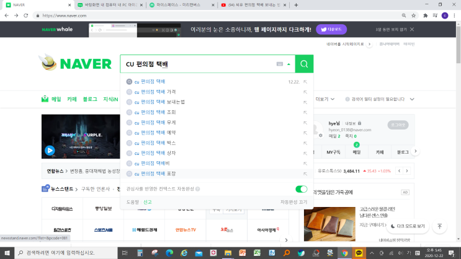Click the green Naver search magnifier button

(304, 64)
